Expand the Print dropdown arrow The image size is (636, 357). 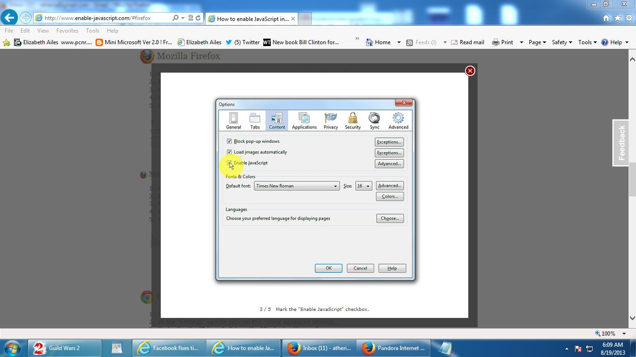point(521,42)
